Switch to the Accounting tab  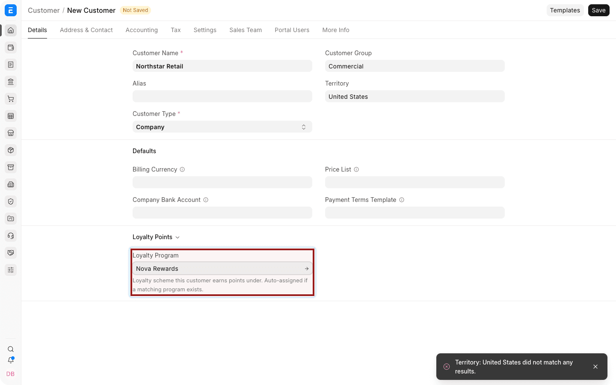142,30
